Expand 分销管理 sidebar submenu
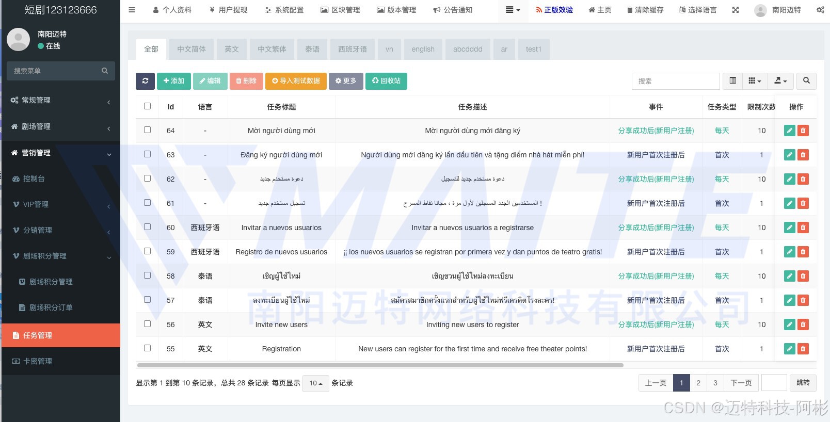 click(60, 230)
